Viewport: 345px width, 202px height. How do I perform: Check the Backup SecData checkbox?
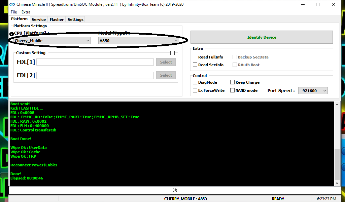click(235, 57)
